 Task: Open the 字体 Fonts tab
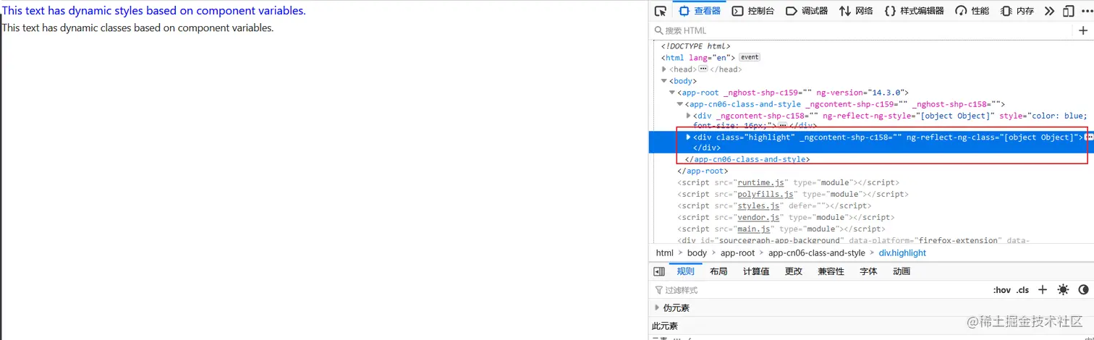coord(868,271)
